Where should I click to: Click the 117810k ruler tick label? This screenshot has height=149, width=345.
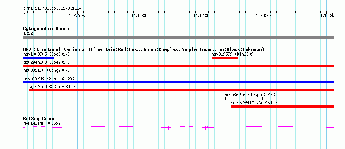coord(201,15)
